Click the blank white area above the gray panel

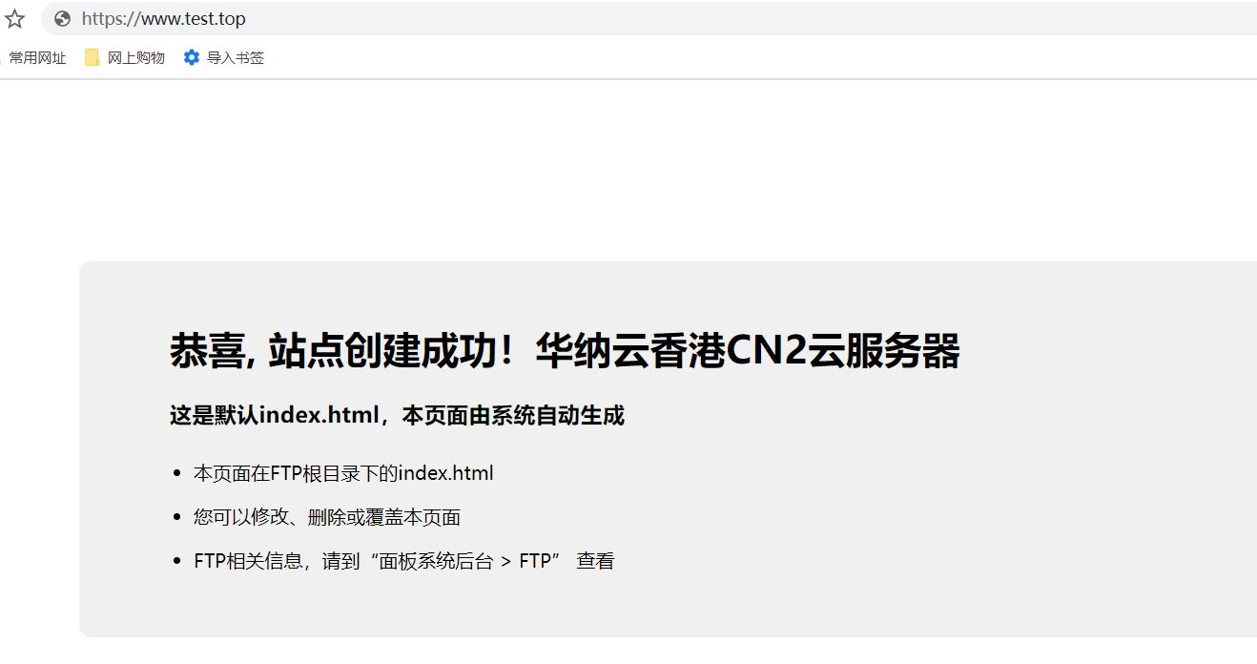point(629,172)
